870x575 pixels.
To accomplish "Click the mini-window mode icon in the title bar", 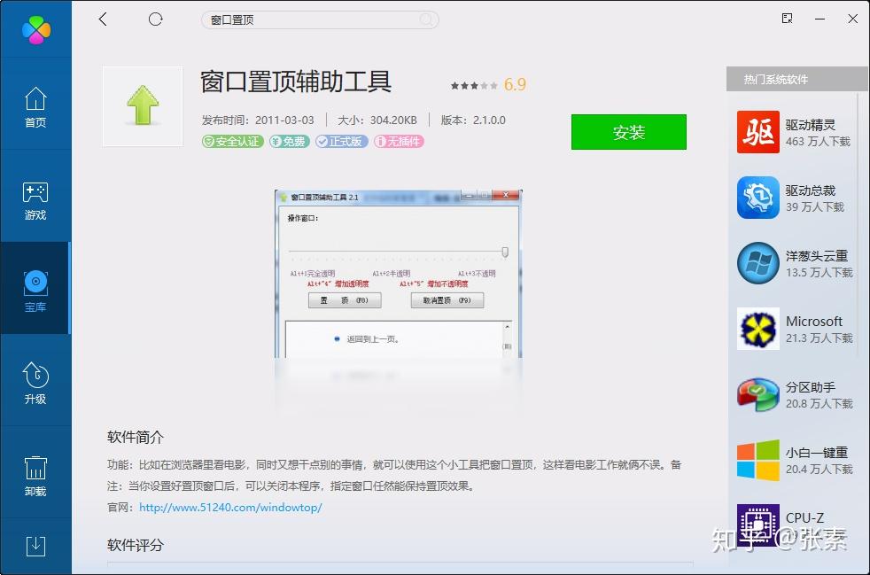I will [787, 19].
